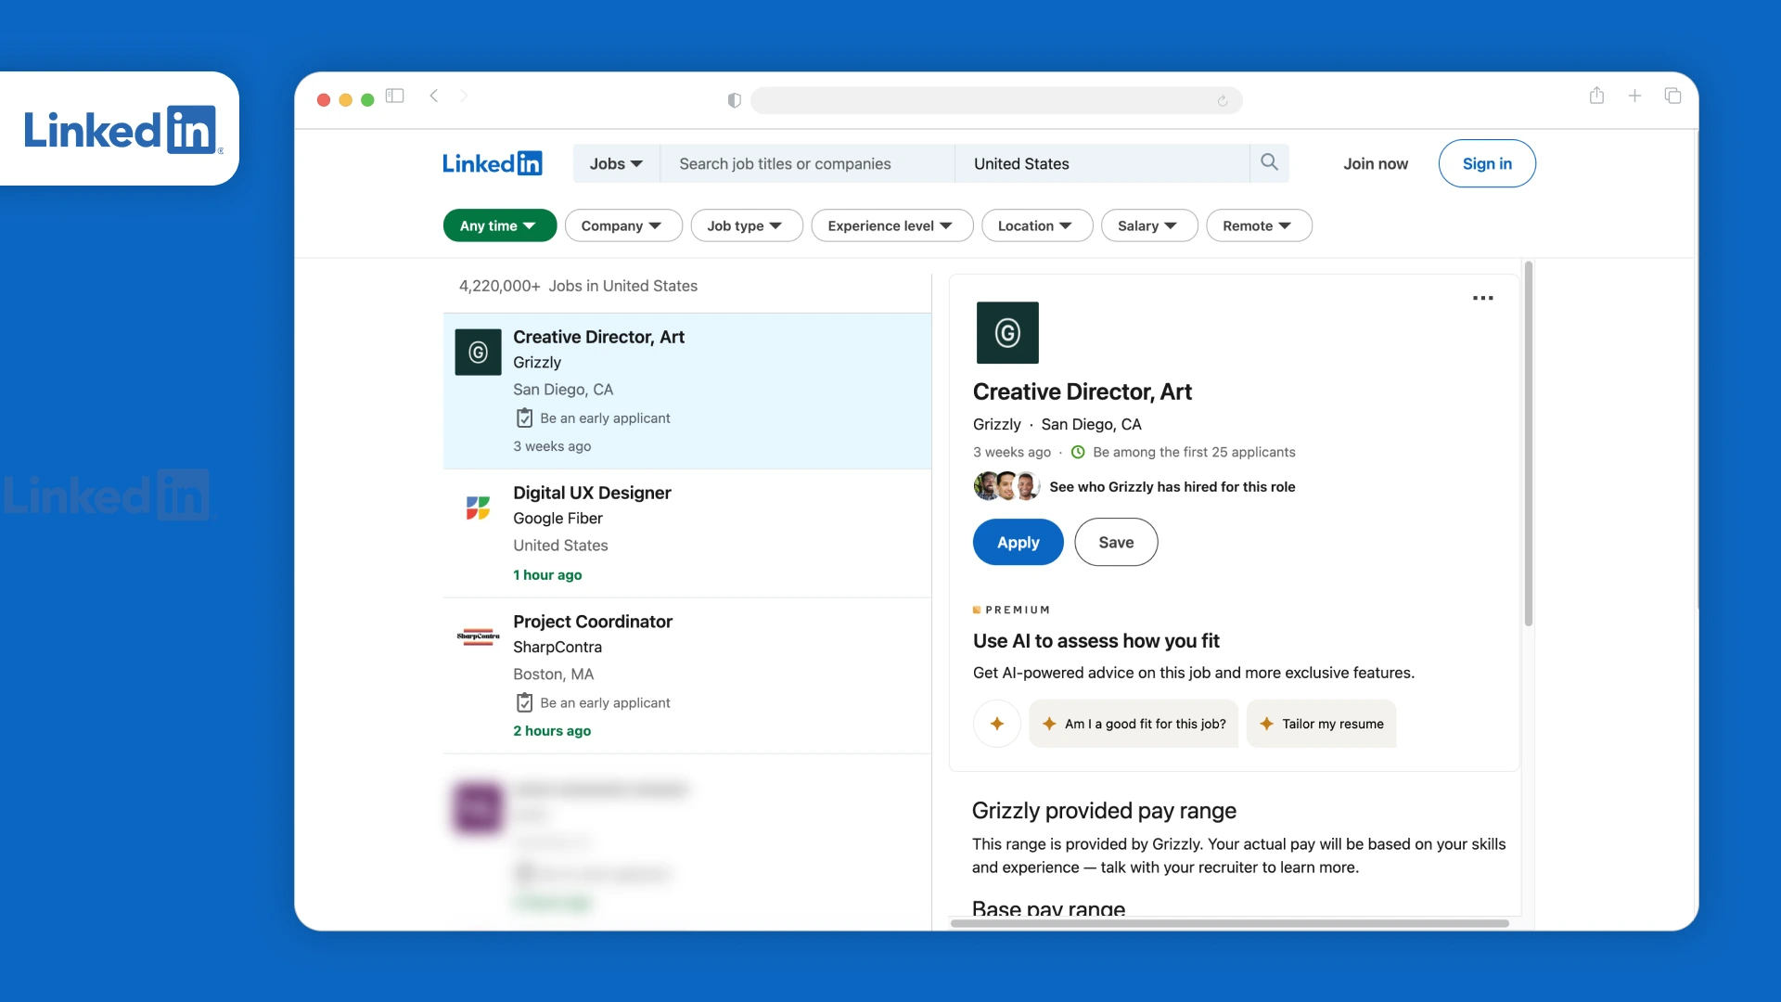Click the Tailor my resume button

point(1322,724)
